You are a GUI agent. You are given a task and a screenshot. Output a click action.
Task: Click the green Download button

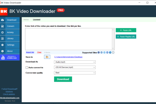[63, 79]
